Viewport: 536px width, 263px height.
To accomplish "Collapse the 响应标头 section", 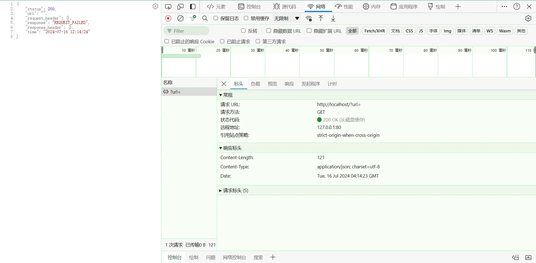I will point(220,148).
